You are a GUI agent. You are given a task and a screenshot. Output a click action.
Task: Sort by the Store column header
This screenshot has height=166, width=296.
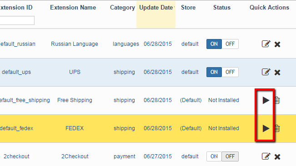pyautogui.click(x=188, y=8)
